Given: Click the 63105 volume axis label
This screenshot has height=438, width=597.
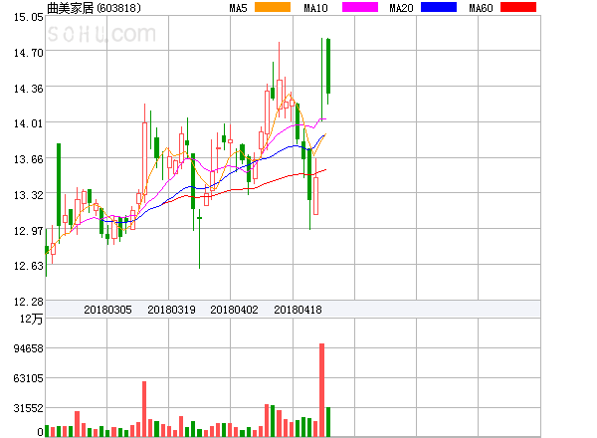Looking at the screenshot, I should 29,378.
